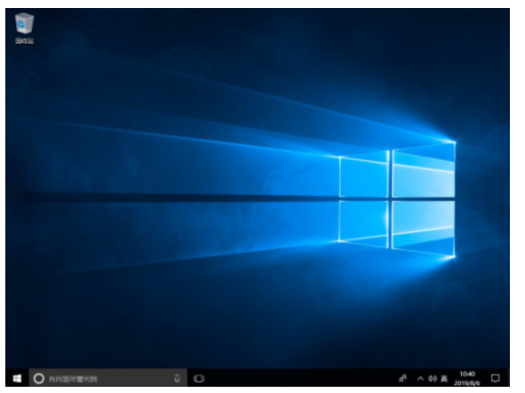Click the Cortana circle icon

click(x=39, y=379)
